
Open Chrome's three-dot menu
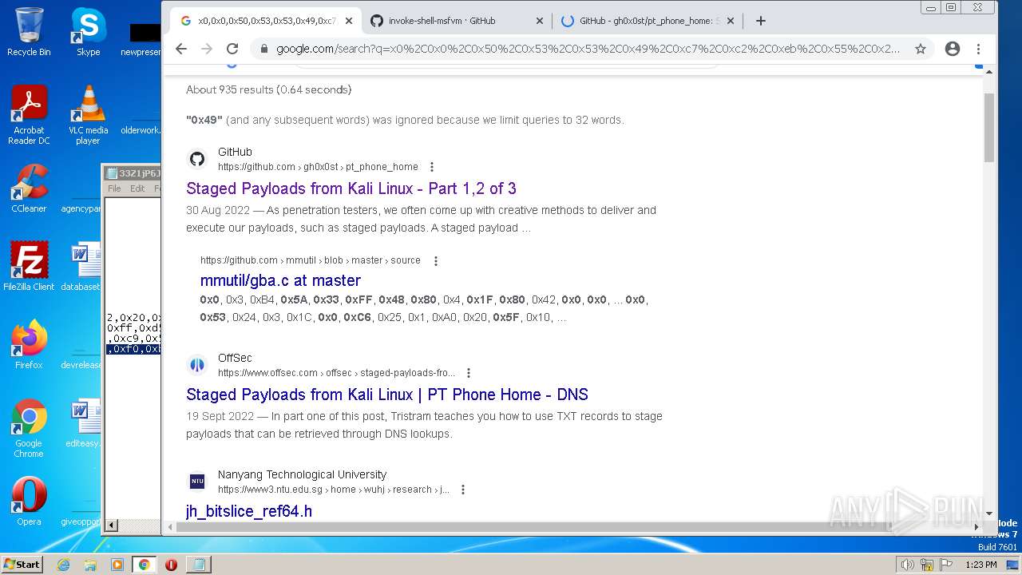(x=978, y=49)
